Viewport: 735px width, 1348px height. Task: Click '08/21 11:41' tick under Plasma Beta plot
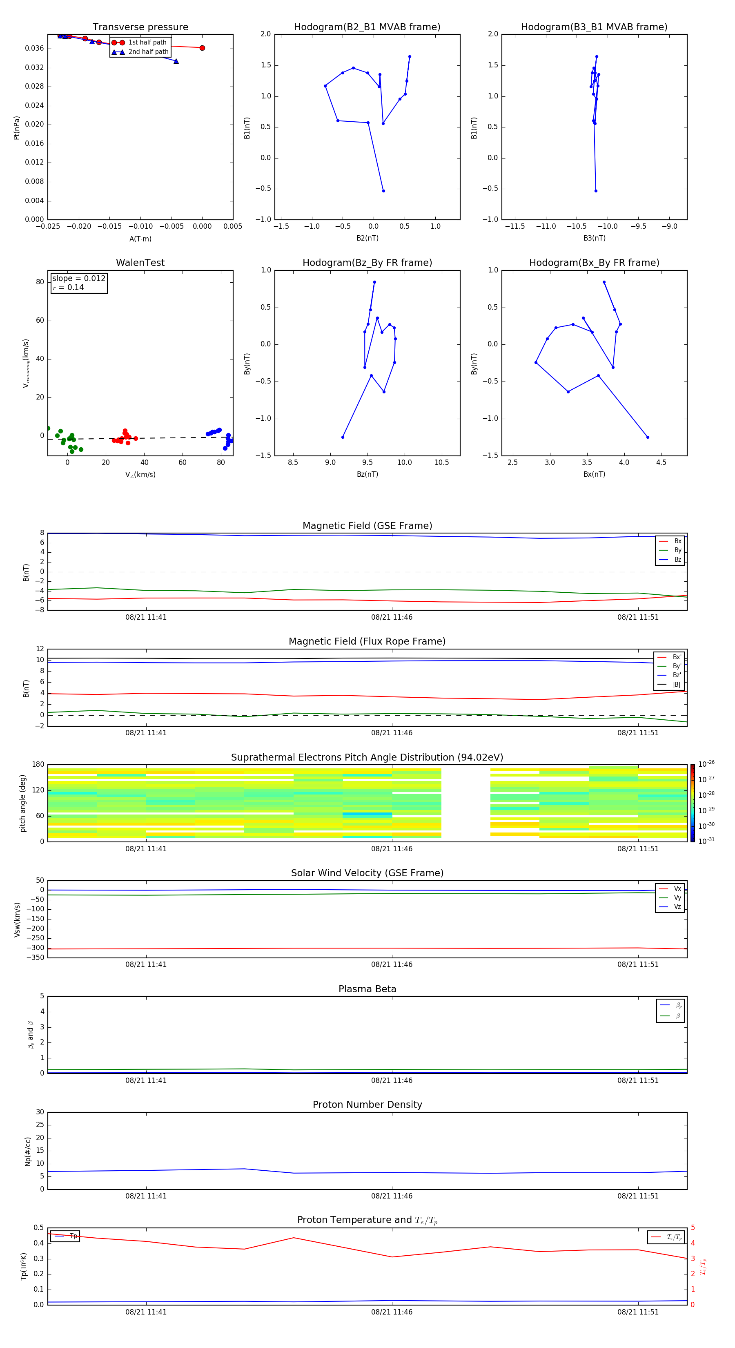point(146,1080)
